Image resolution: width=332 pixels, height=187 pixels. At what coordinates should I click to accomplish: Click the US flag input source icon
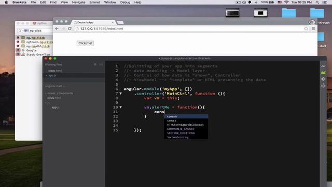click(x=280, y=2)
